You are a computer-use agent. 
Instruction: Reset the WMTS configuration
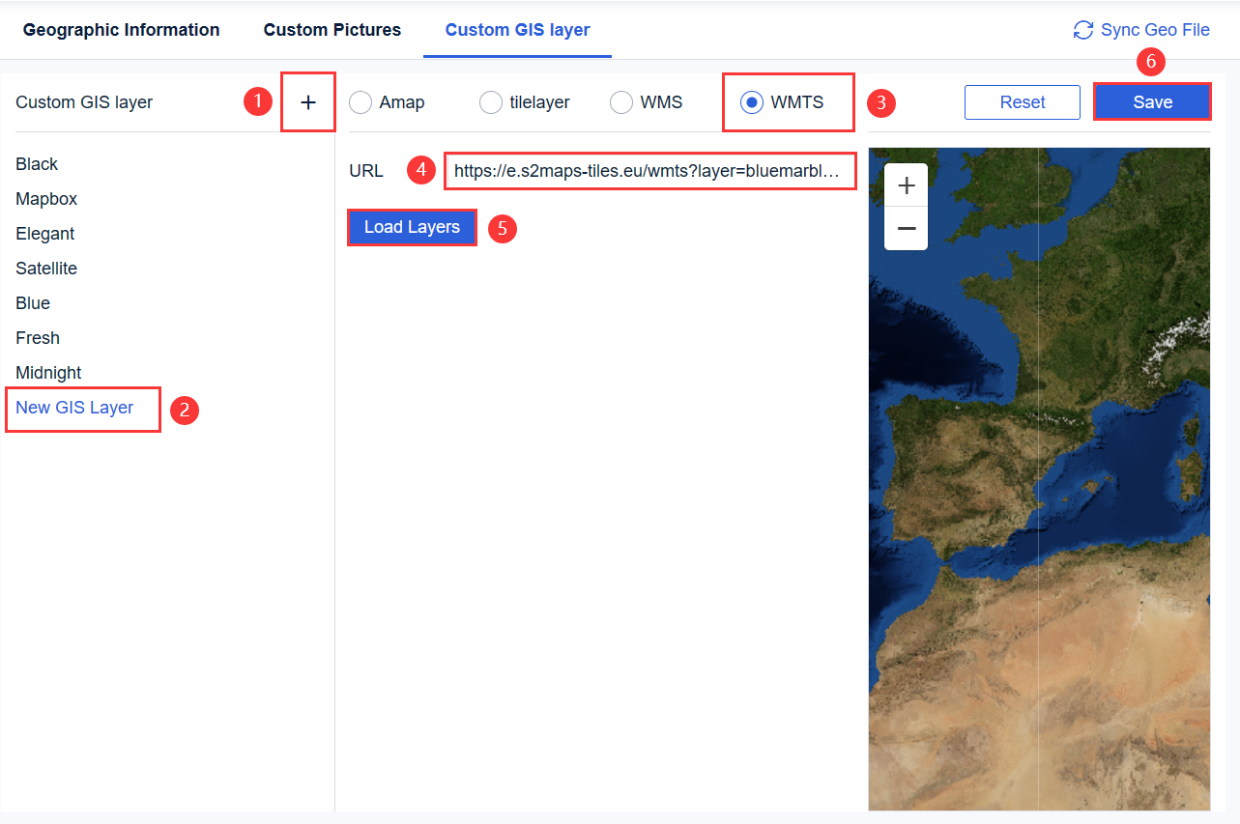click(x=1022, y=101)
